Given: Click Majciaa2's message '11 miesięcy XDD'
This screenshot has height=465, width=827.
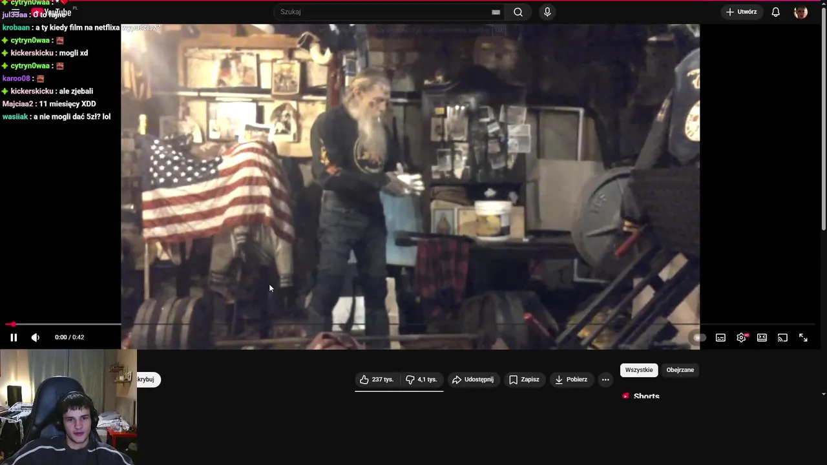Looking at the screenshot, I should 49,104.
